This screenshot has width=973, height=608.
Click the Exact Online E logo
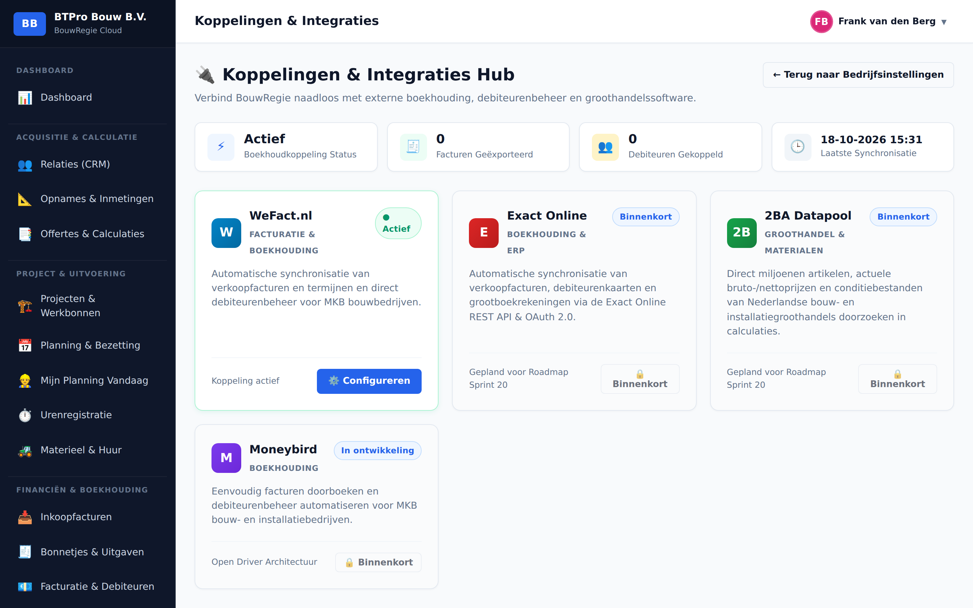pyautogui.click(x=484, y=233)
